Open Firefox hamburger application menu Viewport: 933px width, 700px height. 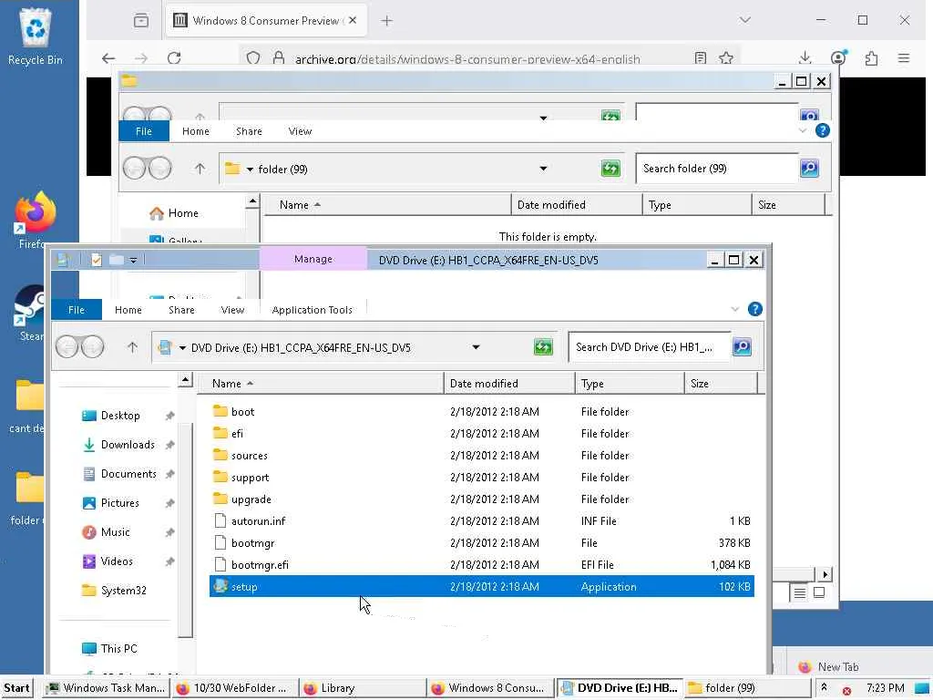coord(904,57)
